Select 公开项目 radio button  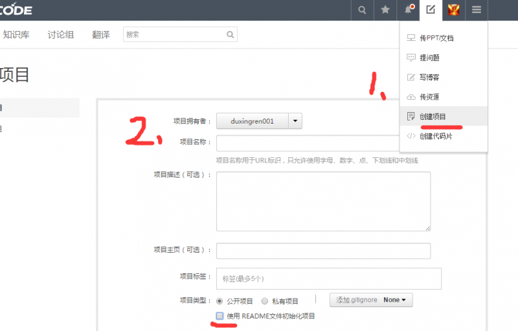(x=220, y=301)
